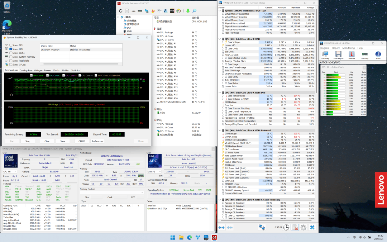Image resolution: width=387 pixels, height=242 pixels.
Task: Open OSD panel icon in AIDA64 toolbar
Action: pyautogui.click(x=172, y=11)
